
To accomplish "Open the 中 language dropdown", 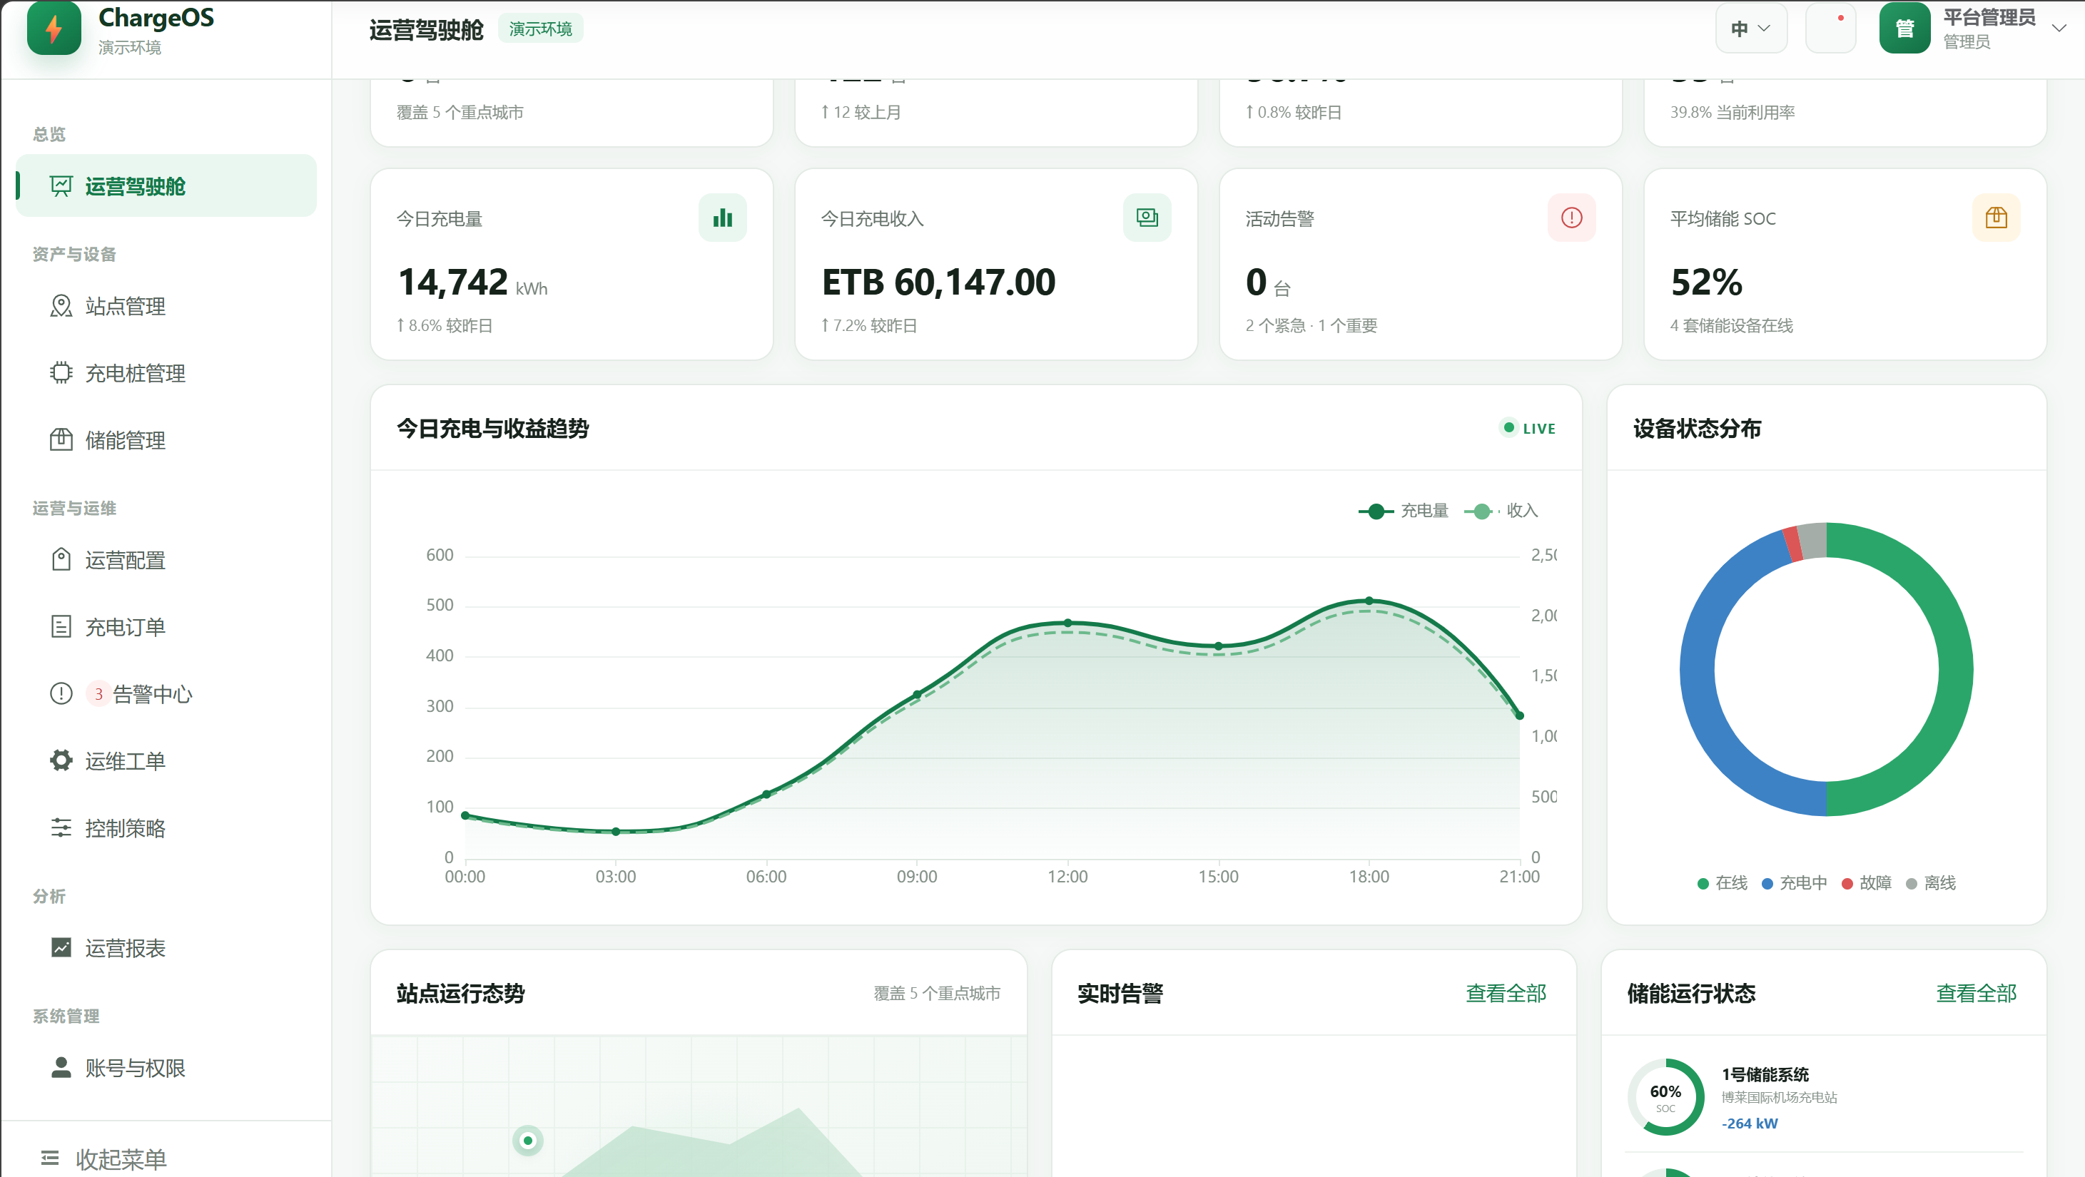I will coord(1751,29).
